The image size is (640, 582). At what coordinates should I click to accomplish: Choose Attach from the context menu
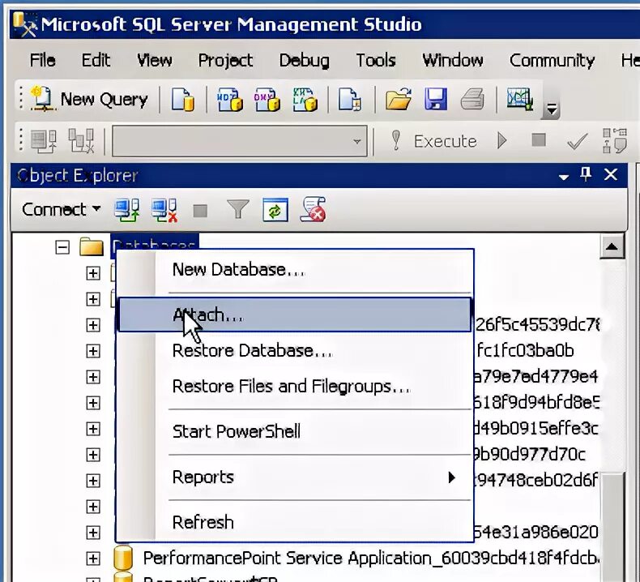coord(295,315)
